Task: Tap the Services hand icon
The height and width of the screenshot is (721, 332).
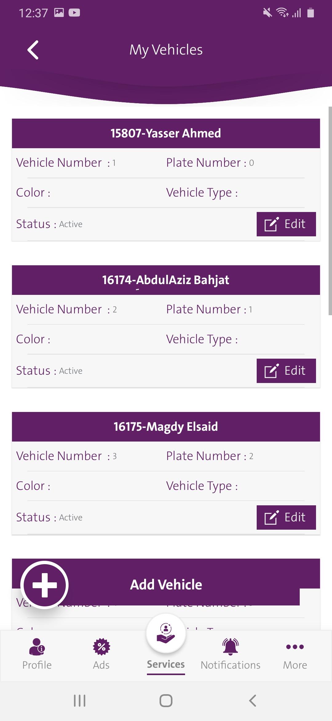Action: point(166,633)
